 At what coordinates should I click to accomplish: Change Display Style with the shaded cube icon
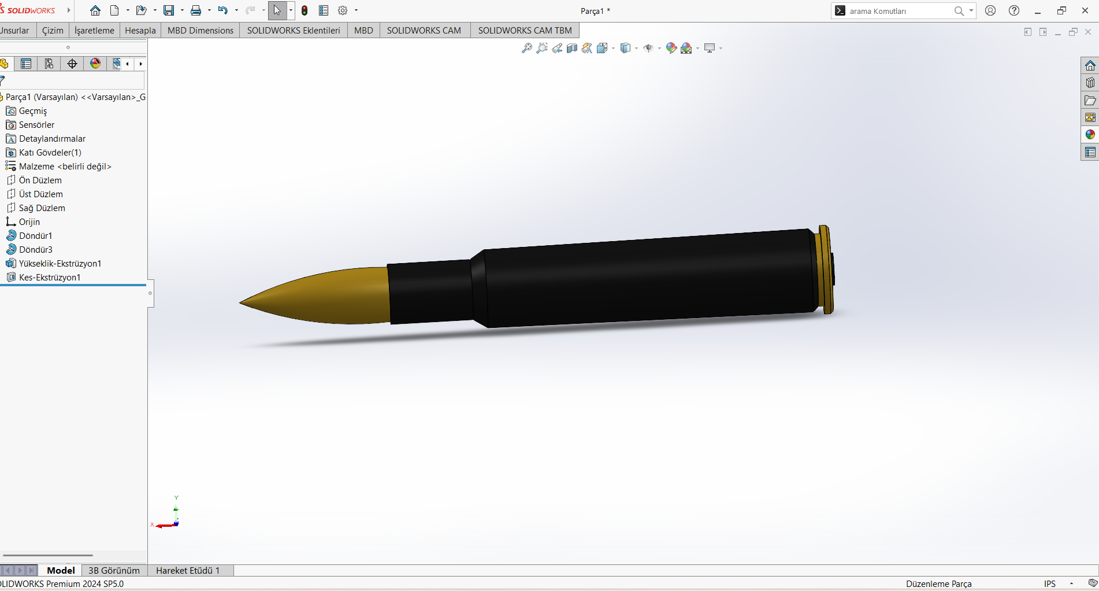coord(625,48)
